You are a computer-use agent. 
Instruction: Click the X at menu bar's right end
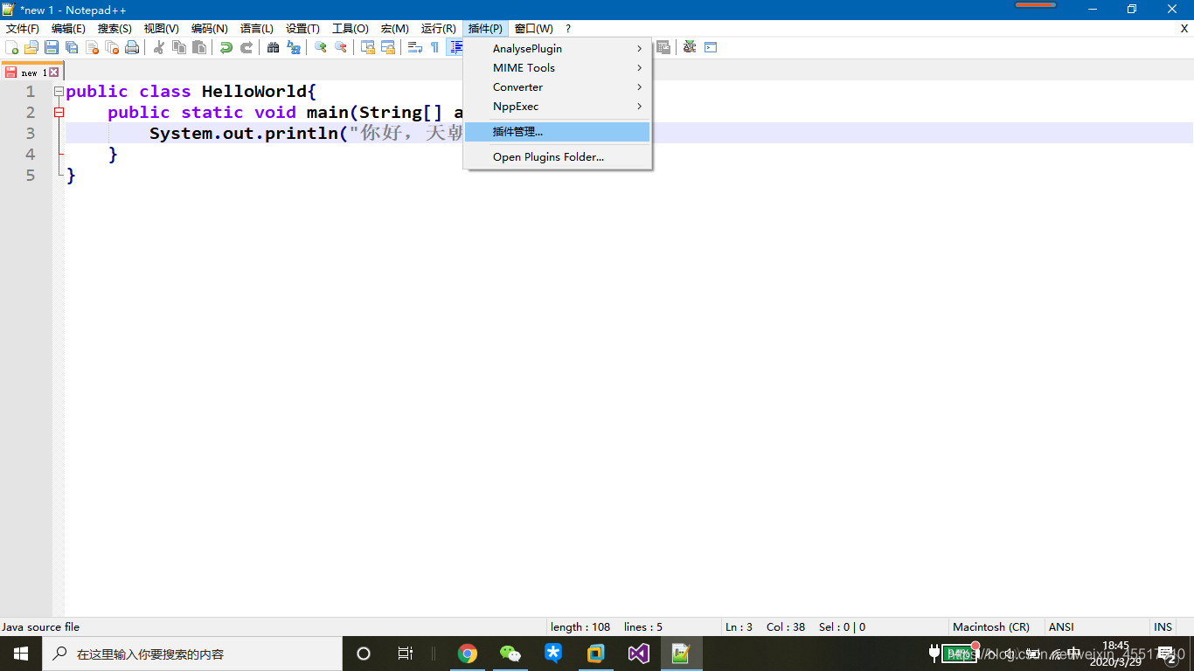coord(1184,29)
